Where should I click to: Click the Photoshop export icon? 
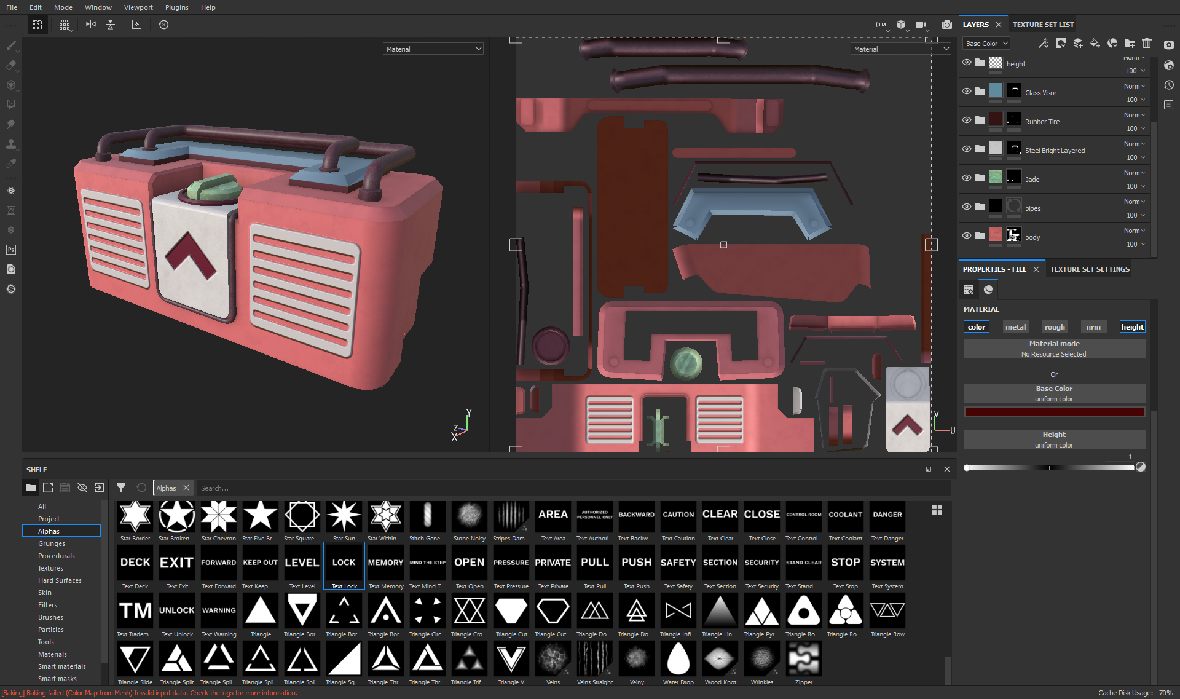pos(11,250)
